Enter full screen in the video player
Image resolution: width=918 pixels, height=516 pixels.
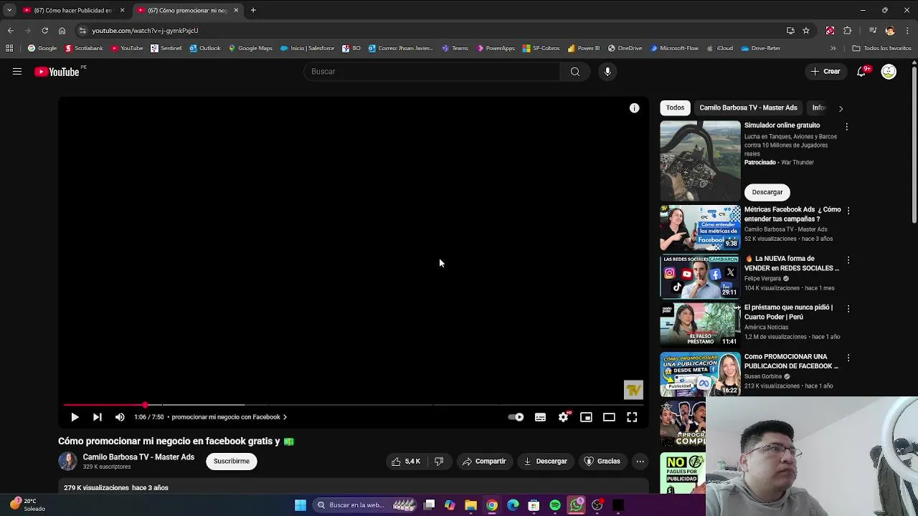point(632,417)
